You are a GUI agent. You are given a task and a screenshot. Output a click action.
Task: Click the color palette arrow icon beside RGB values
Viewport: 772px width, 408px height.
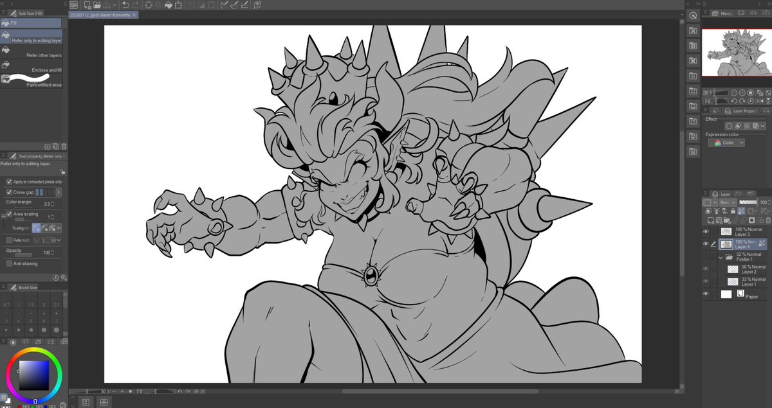coord(64,405)
